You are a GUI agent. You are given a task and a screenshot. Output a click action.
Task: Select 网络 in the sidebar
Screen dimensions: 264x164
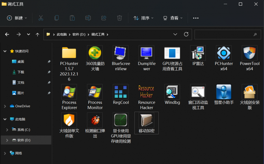pos(19,153)
